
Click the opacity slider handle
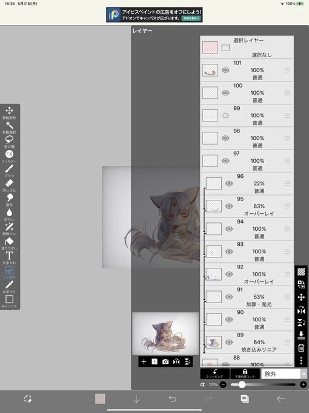(242, 384)
